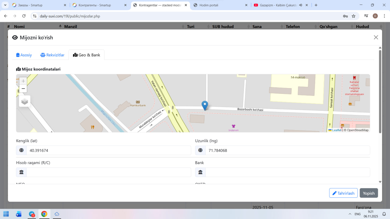Switch to the Rekvizitlar tab
390x219 pixels.
coord(52,55)
